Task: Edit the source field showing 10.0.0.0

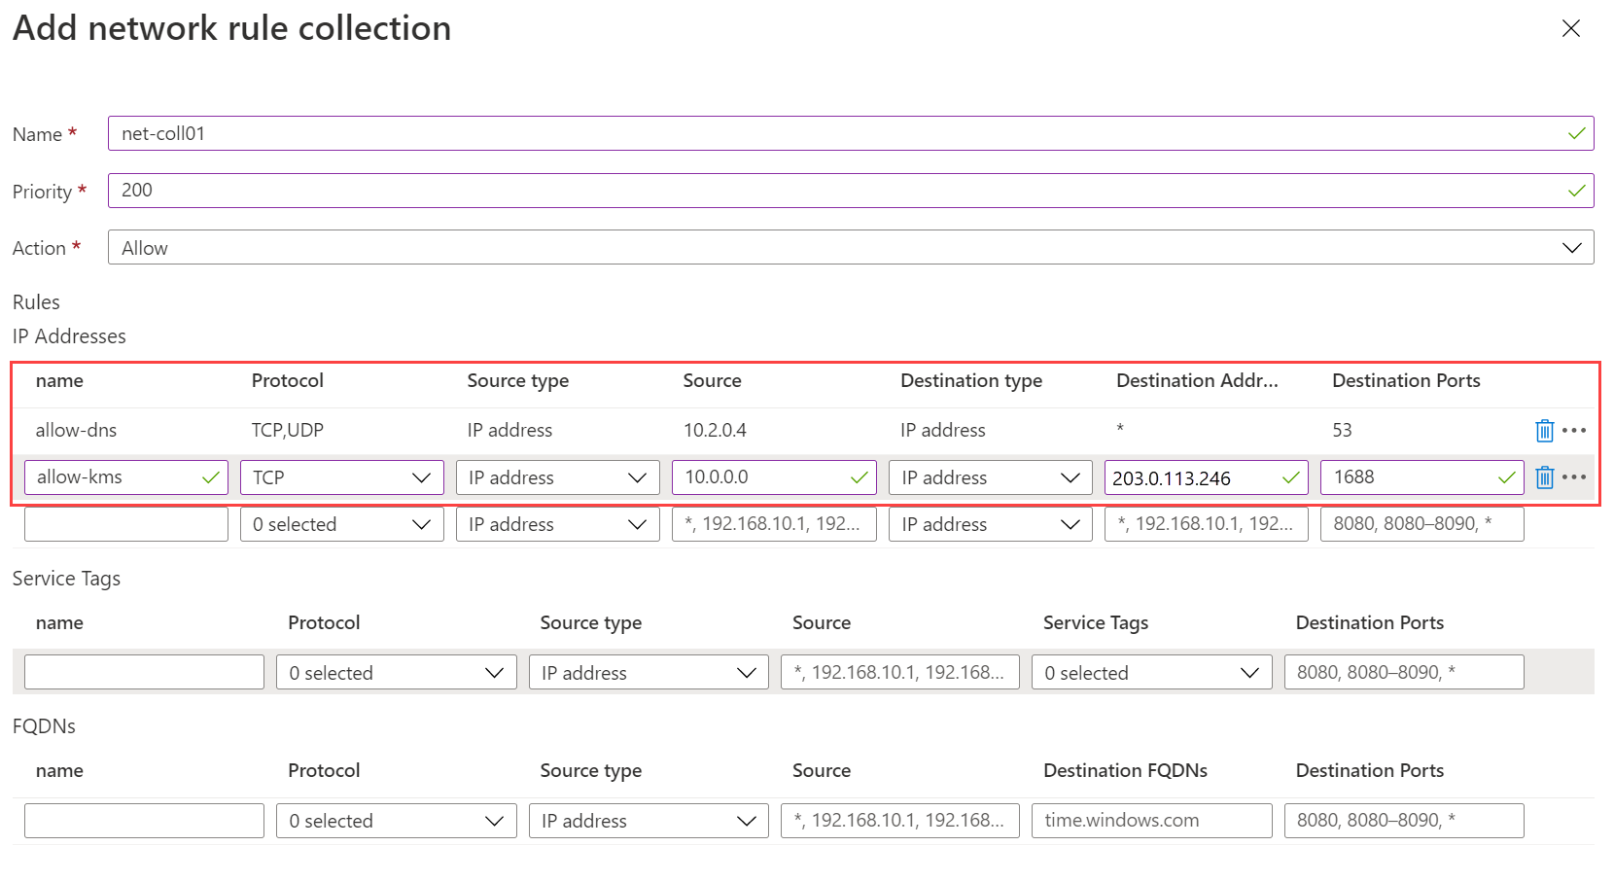Action: coord(774,477)
